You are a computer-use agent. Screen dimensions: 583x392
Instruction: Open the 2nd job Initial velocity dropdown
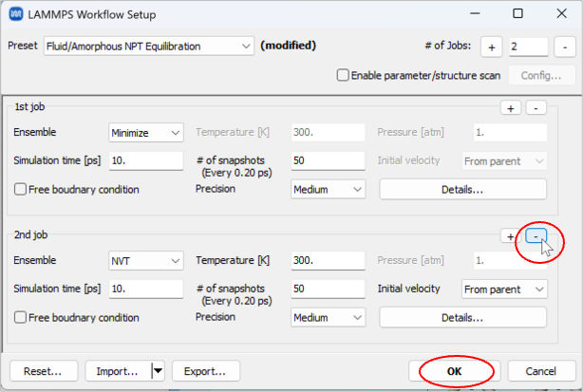503,289
